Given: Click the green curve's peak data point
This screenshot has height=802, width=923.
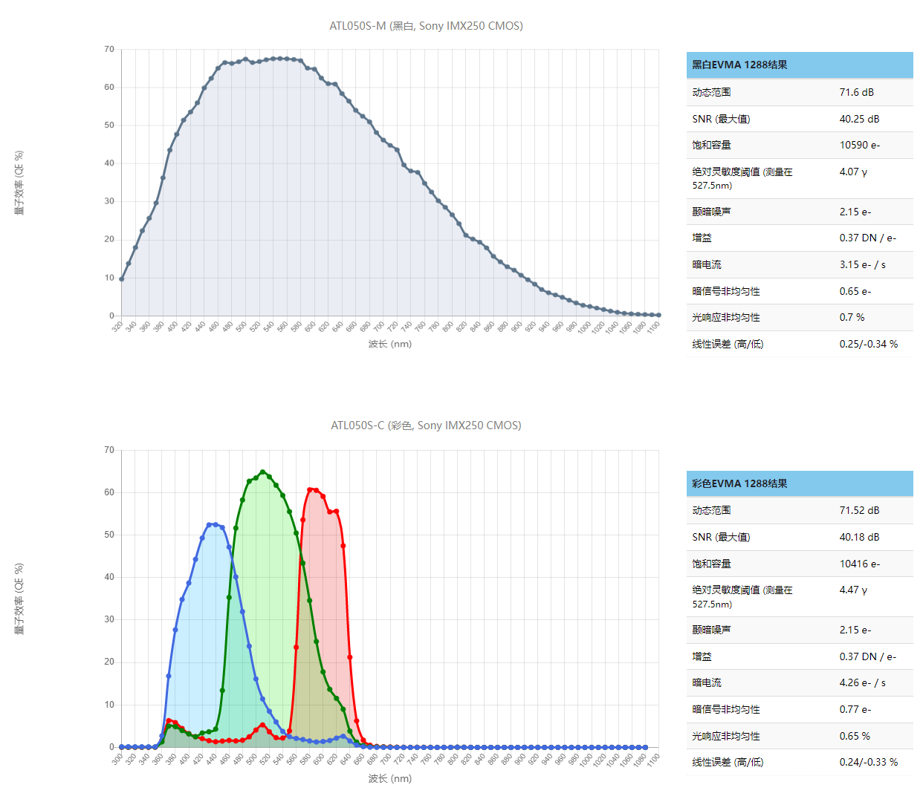Looking at the screenshot, I should [262, 472].
